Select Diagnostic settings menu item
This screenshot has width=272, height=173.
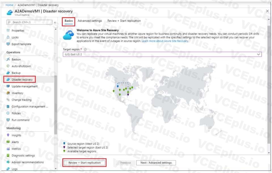pos(23,156)
